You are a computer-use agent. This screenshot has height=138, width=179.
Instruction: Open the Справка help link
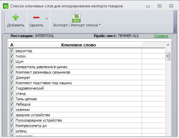point(161,36)
